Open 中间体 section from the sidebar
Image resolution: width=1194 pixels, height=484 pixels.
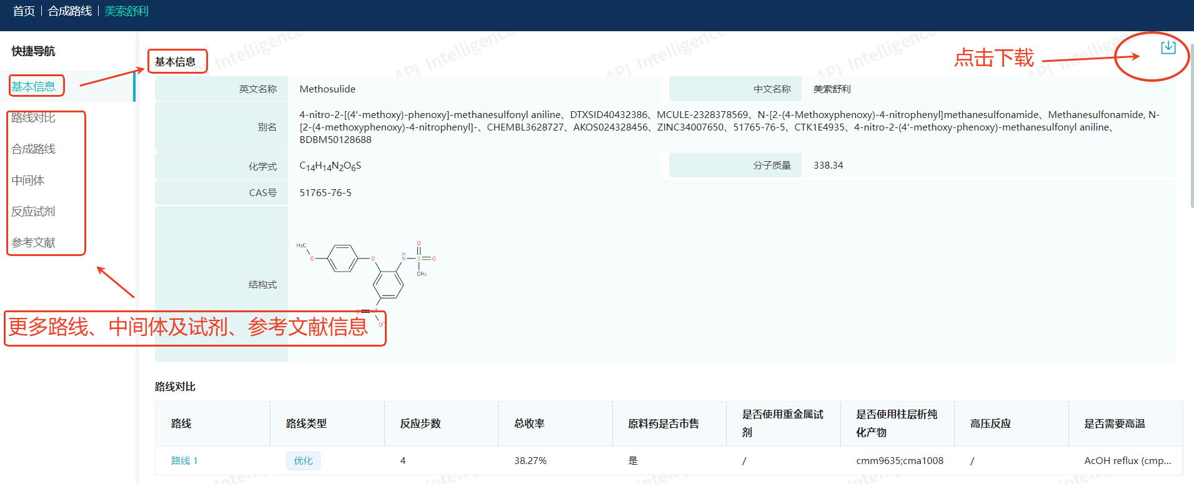(x=28, y=180)
